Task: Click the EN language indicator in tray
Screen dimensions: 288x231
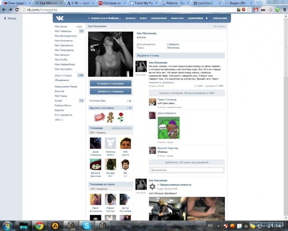Action: point(210,225)
